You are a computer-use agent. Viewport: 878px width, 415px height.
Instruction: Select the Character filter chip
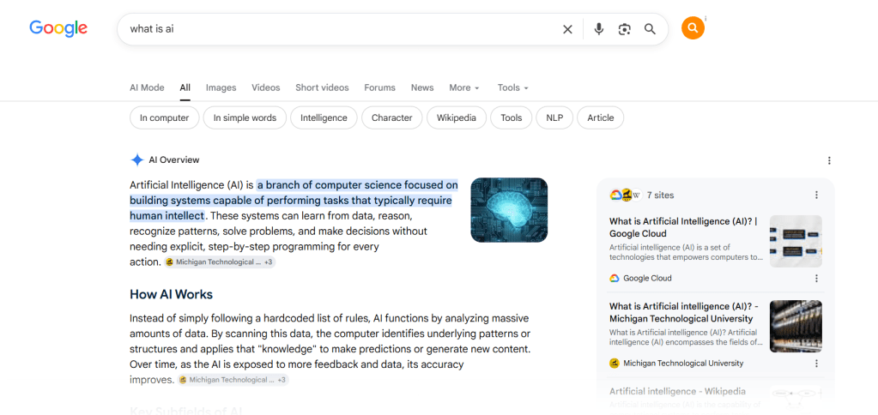392,117
